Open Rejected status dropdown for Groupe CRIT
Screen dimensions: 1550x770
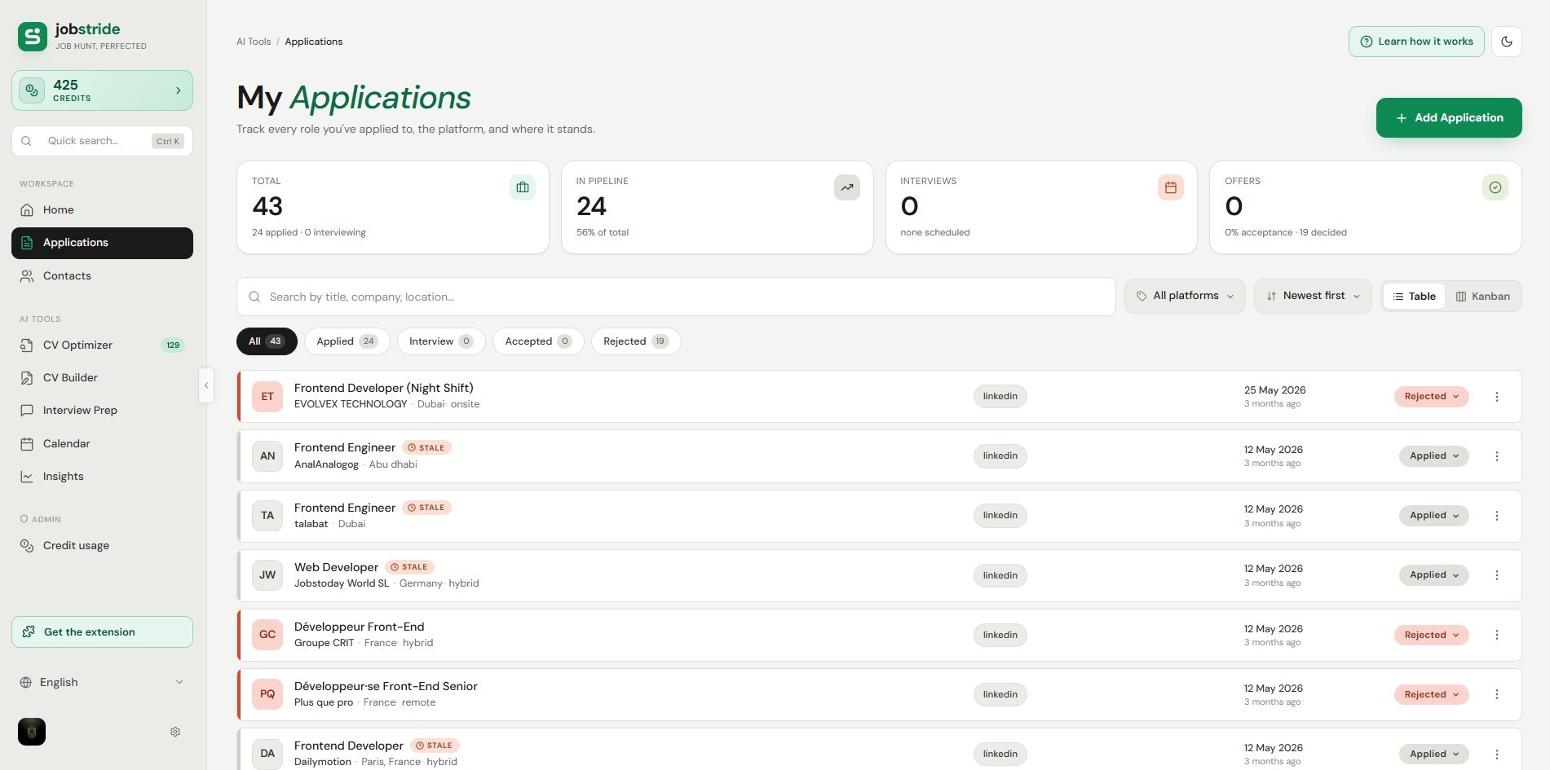point(1432,635)
